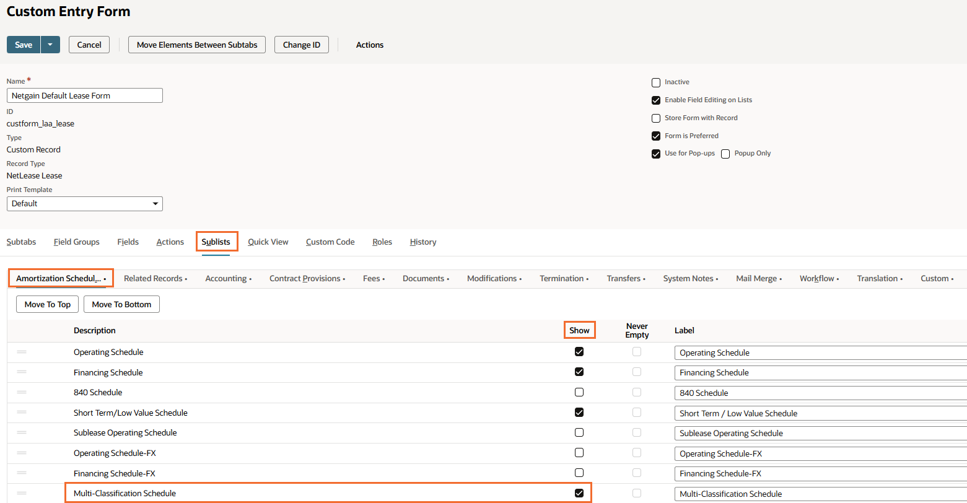Click drag handle for Sublease Operating Schedule row
The height and width of the screenshot is (503, 967).
pyautogui.click(x=22, y=432)
